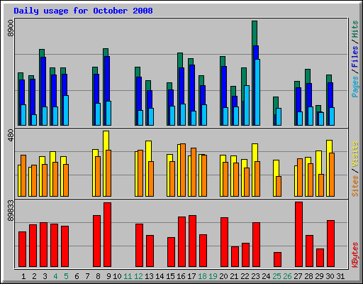Click the 8900 hits axis value
363x284 pixels.
[x=11, y=28]
